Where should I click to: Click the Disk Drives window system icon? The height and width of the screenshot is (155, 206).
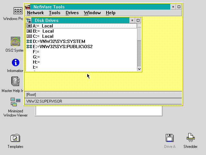pos(29,20)
